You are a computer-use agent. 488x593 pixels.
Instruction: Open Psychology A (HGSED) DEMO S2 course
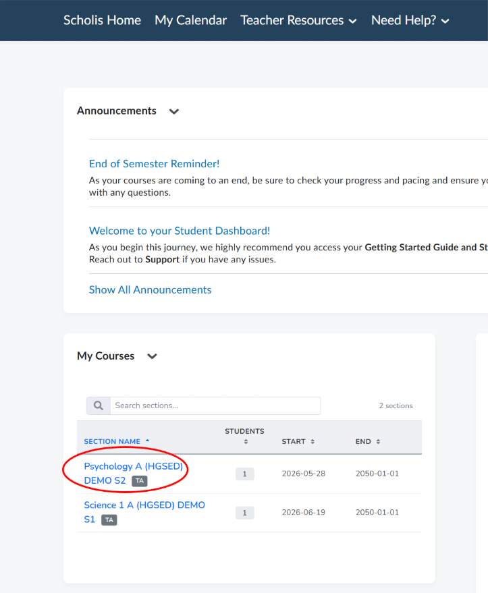[133, 473]
